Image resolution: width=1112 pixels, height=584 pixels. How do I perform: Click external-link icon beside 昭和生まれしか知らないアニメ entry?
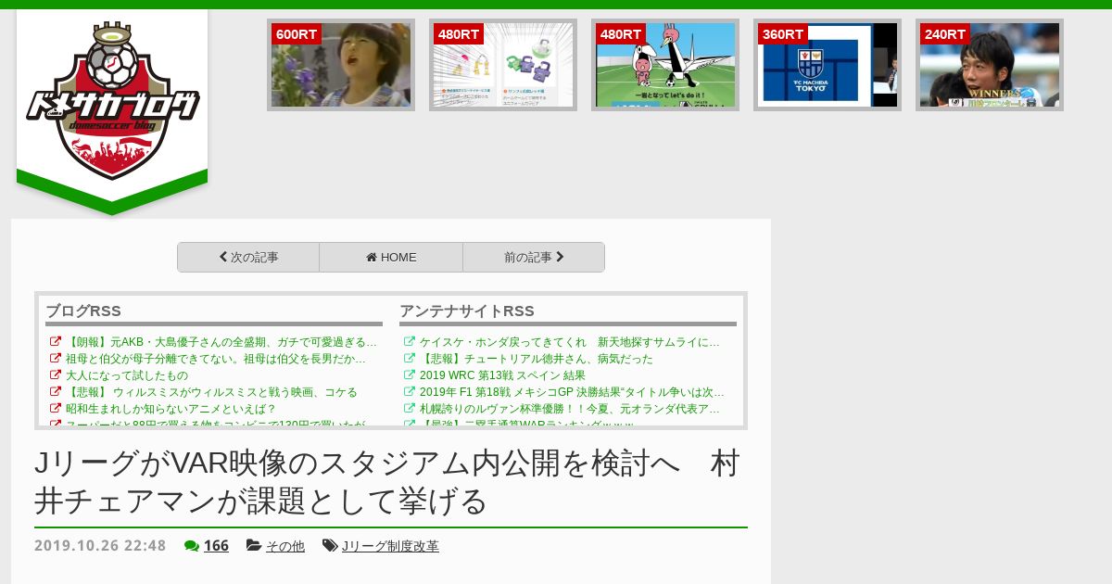click(56, 409)
